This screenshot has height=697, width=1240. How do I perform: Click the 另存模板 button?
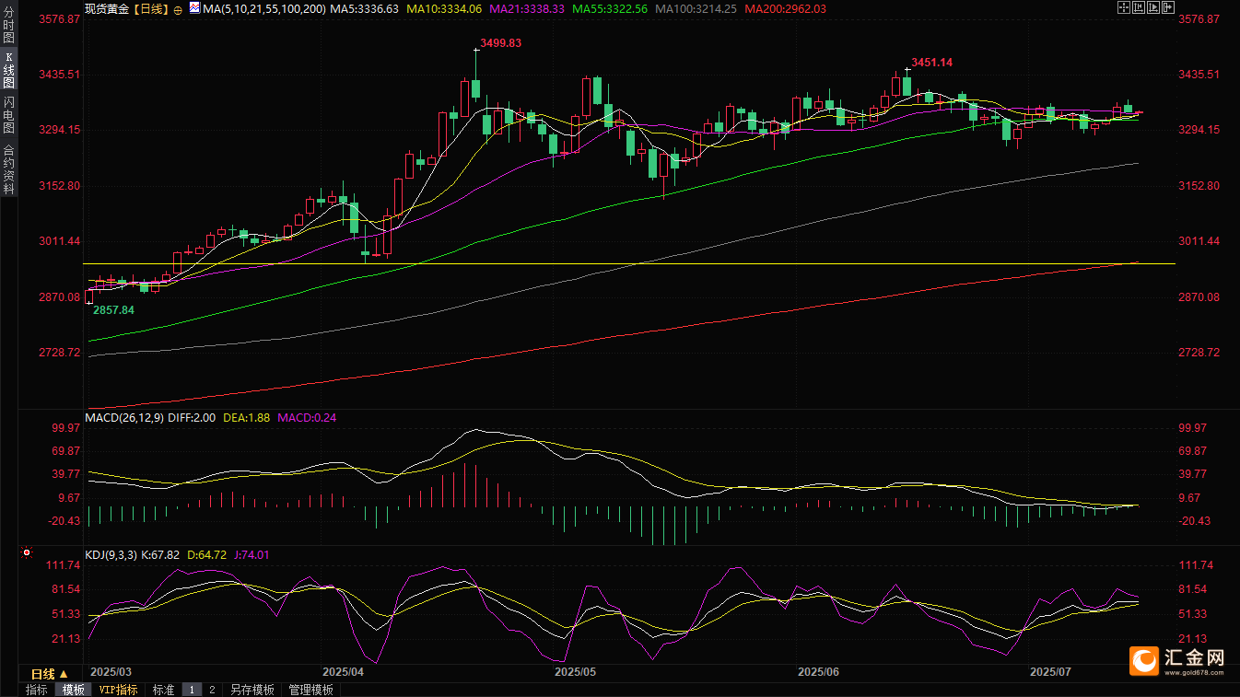click(252, 690)
